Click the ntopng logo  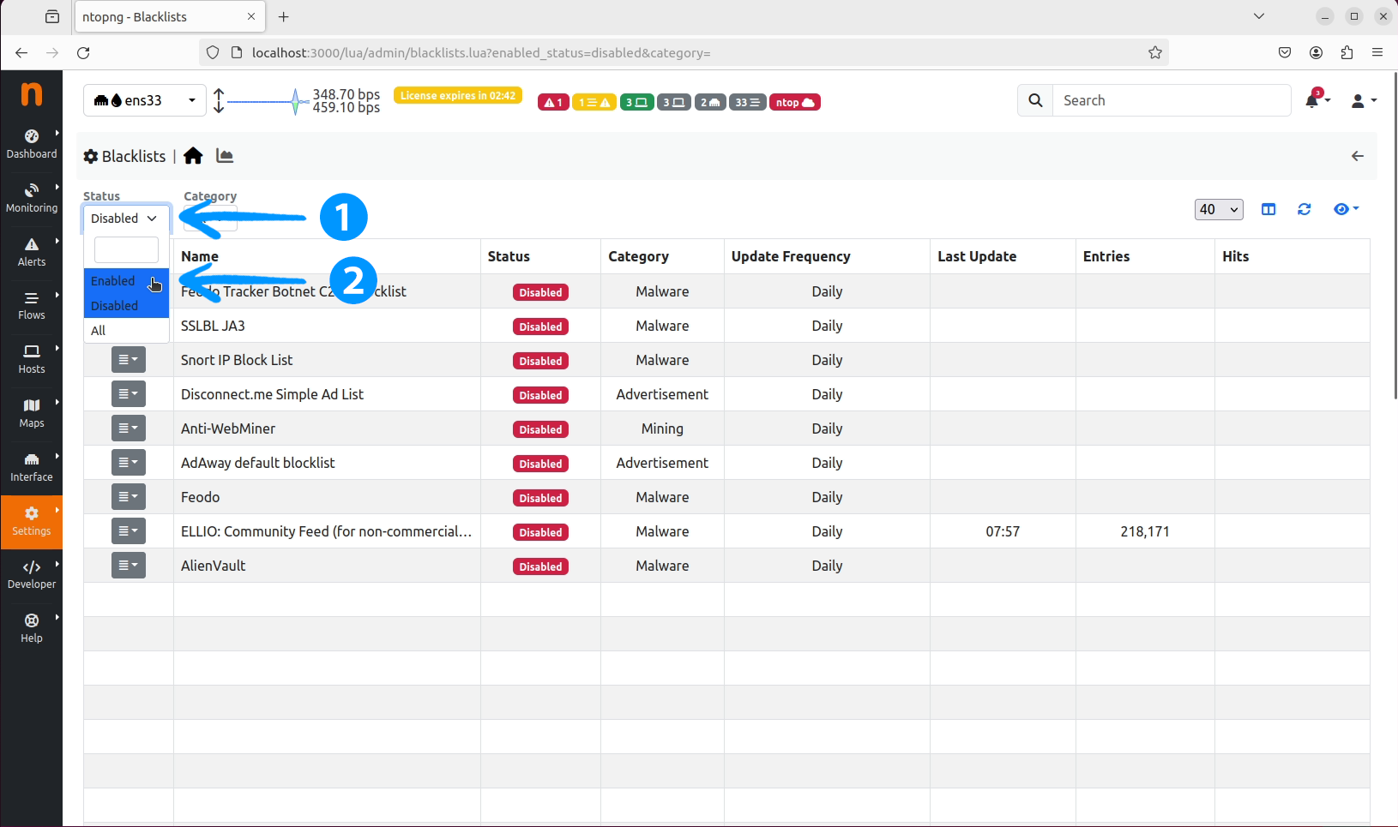pyautogui.click(x=32, y=93)
